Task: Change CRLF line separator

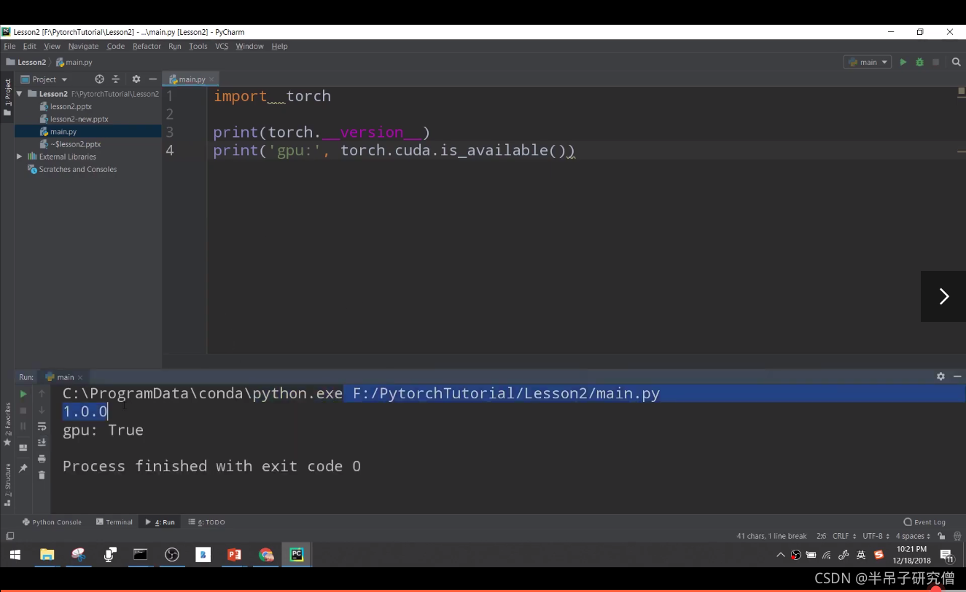Action: click(x=844, y=536)
